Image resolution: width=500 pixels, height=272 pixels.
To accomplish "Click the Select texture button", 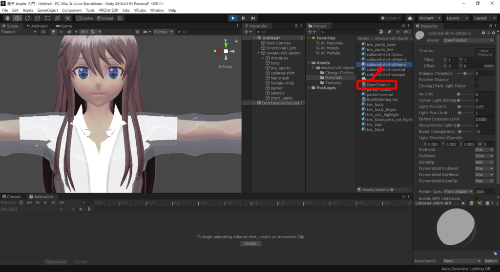I will [x=488, y=66].
